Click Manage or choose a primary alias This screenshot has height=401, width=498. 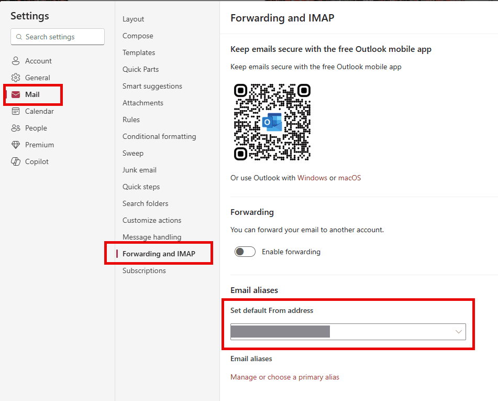[x=285, y=377]
